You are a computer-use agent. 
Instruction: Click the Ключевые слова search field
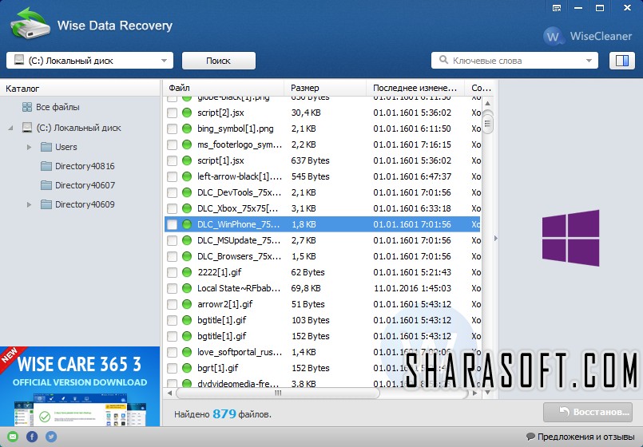514,61
